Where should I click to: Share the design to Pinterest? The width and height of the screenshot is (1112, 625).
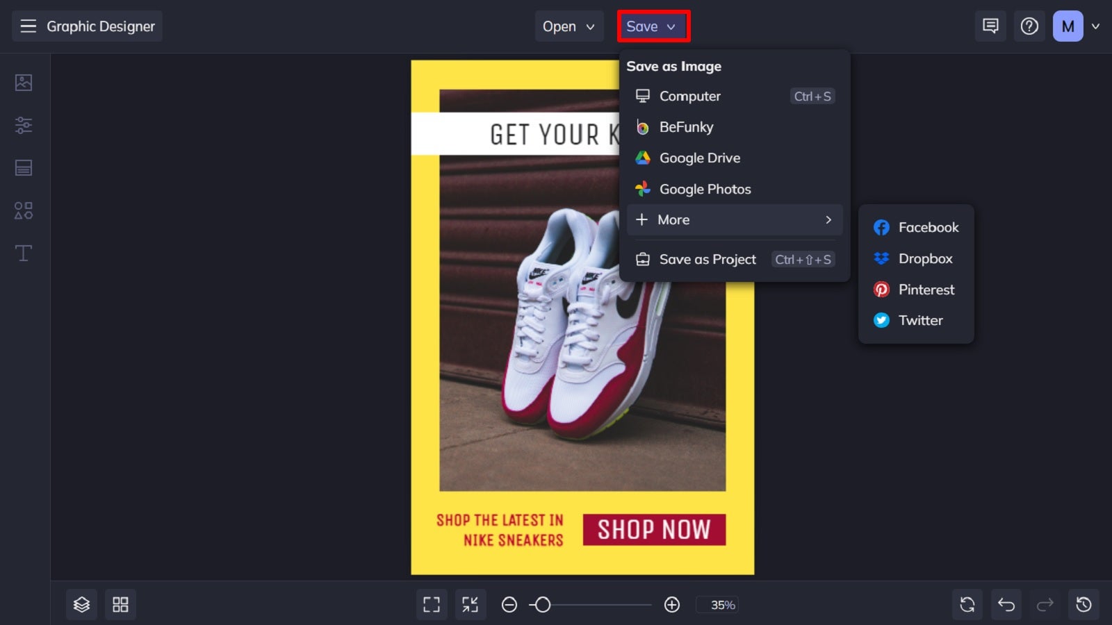(x=926, y=290)
